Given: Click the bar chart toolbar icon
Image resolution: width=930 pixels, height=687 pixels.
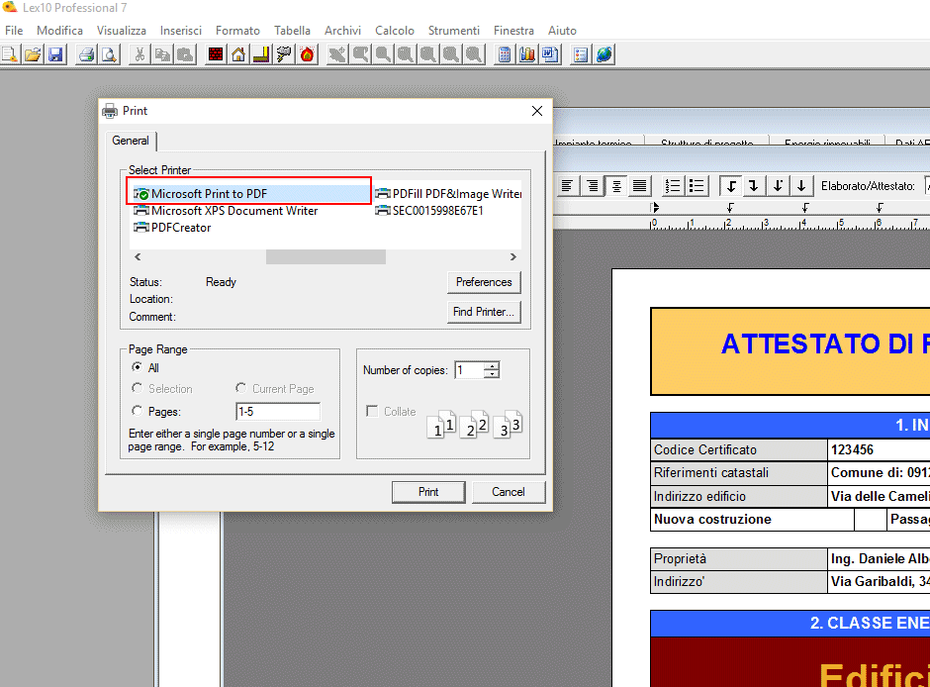Looking at the screenshot, I should 526,54.
